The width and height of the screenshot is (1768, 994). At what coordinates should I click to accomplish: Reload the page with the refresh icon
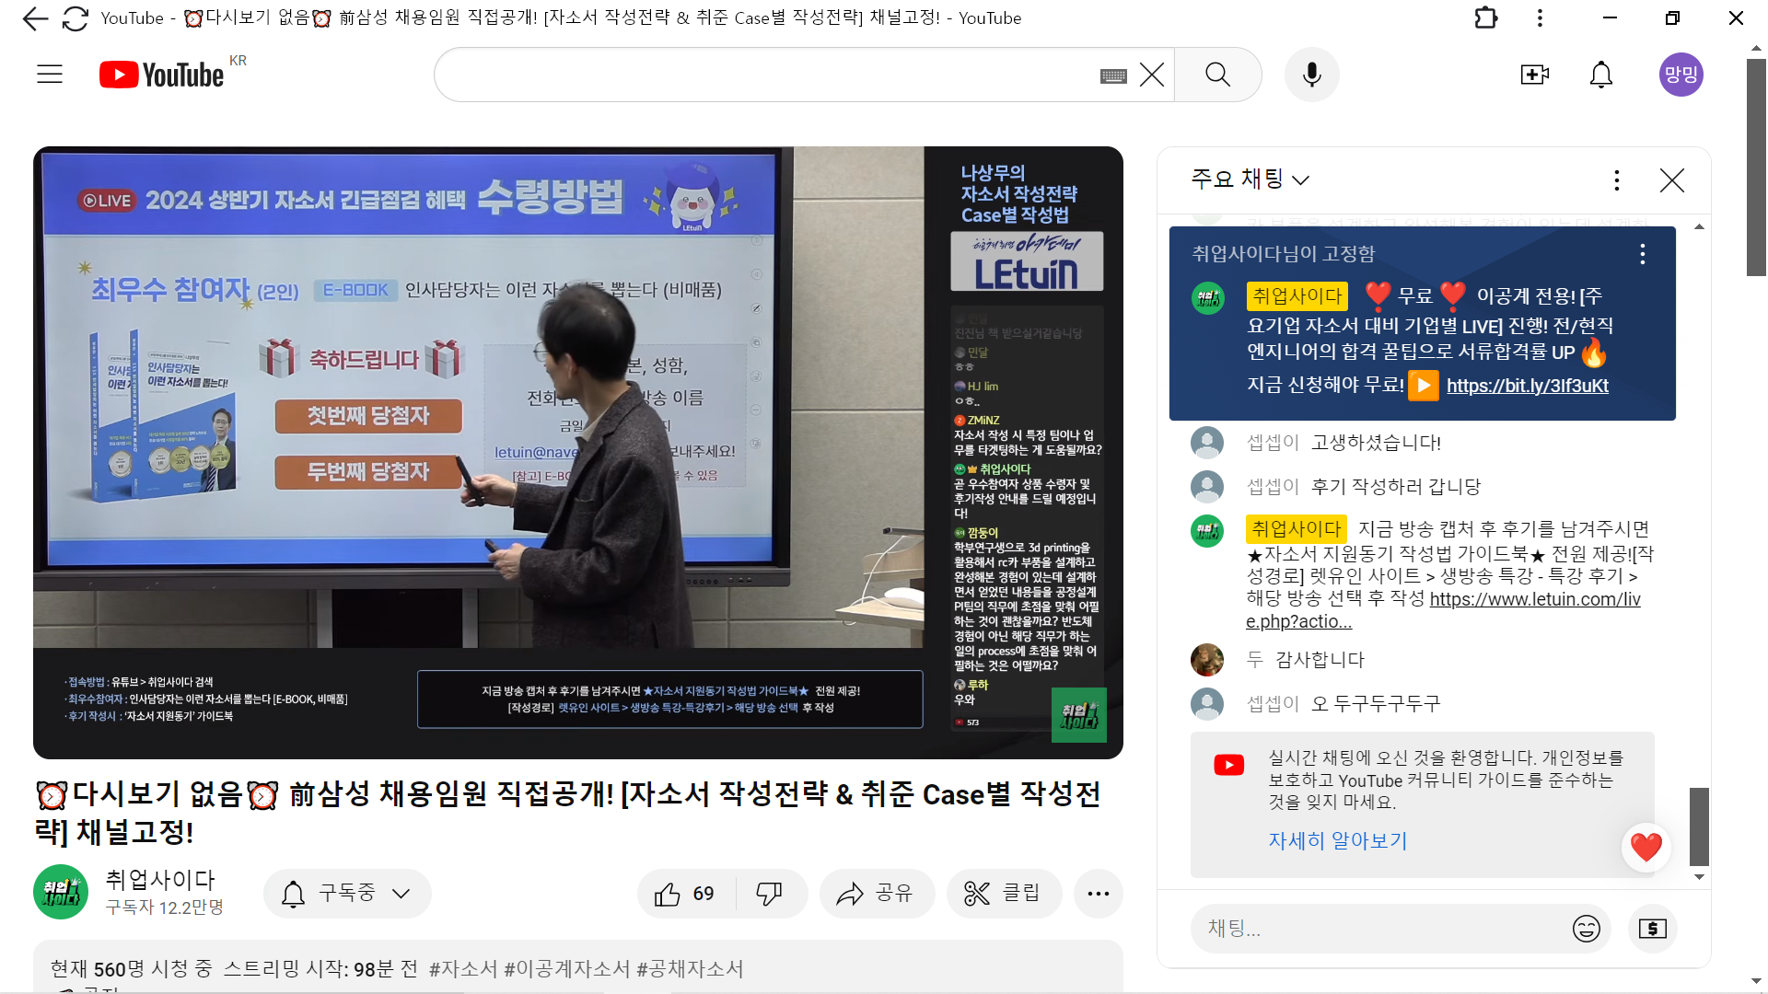pos(75,18)
